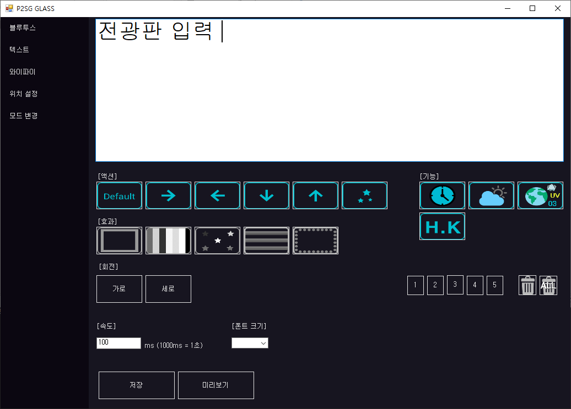Screen dimensions: 571x409
Task: Click the 저장 save button
Action: [x=137, y=385]
